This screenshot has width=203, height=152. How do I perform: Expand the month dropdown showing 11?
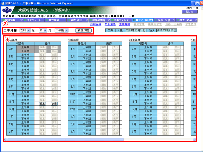pos(43,30)
